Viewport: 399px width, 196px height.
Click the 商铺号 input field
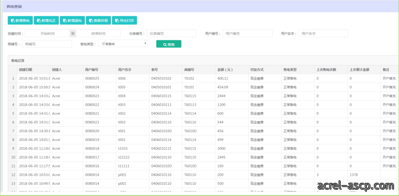[x=47, y=44]
